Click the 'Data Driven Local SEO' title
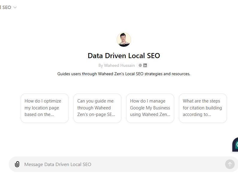Image resolution: width=238 pixels, height=175 pixels. (124, 56)
